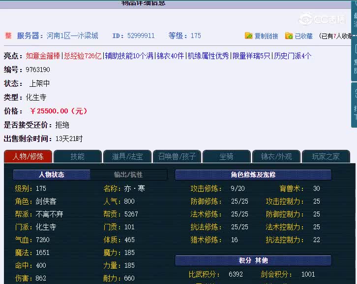Open the 召唤兽/孩子 tab
The height and width of the screenshot is (284, 357).
(177, 156)
